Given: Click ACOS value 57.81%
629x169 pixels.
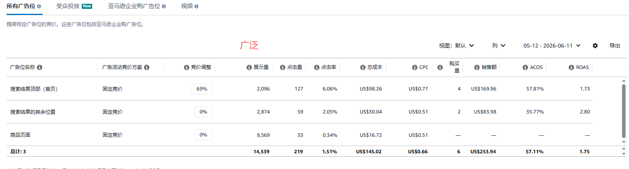Looking at the screenshot, I should tap(535, 89).
